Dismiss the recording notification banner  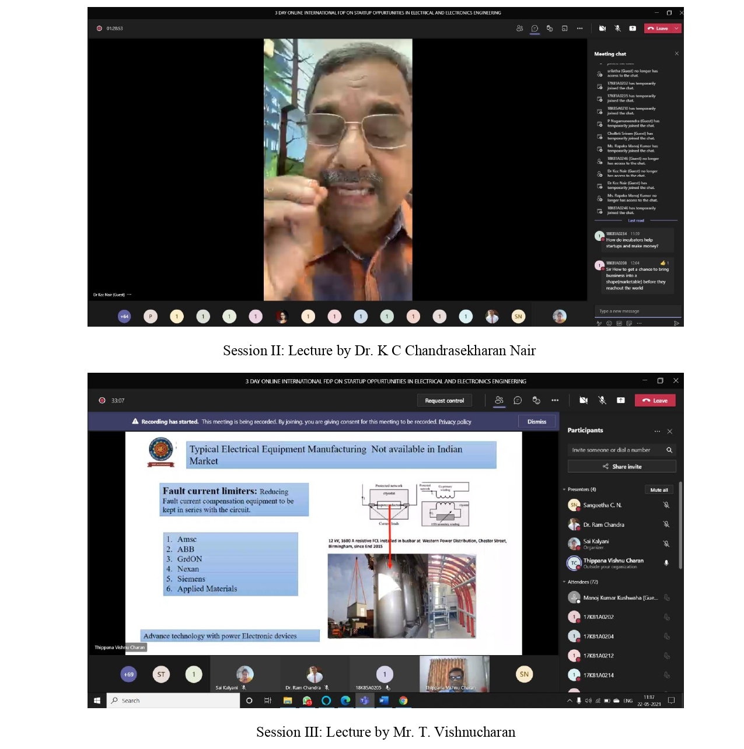537,422
